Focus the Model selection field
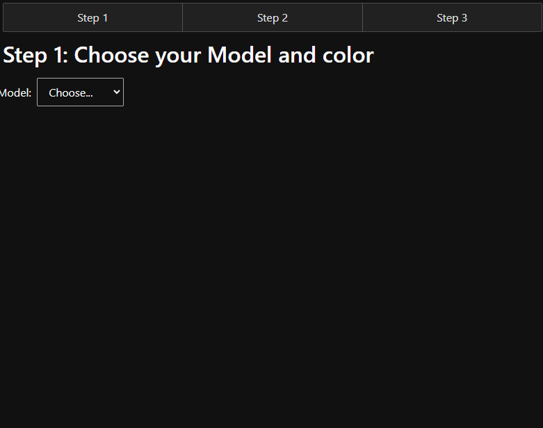 coord(80,92)
